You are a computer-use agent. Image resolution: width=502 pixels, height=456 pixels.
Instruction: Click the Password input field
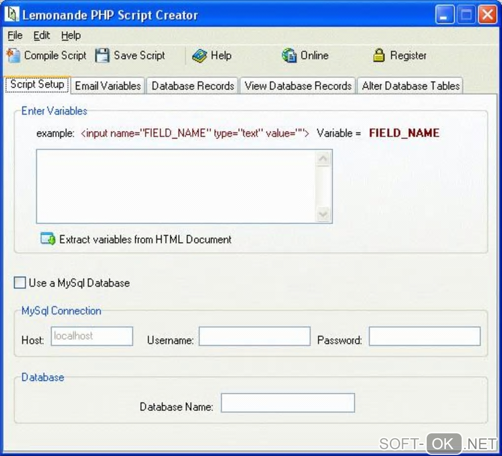click(425, 336)
